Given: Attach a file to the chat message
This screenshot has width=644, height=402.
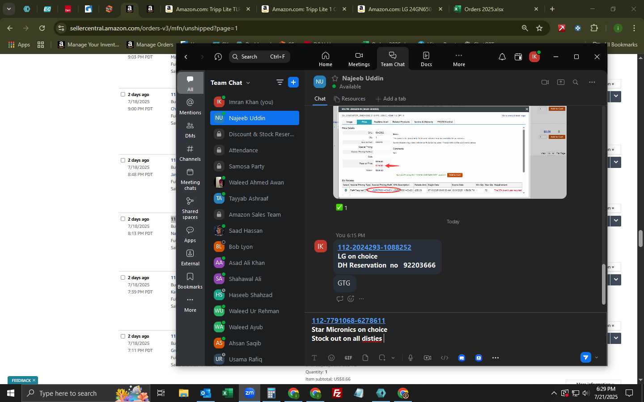Looking at the screenshot, I should [x=365, y=358].
